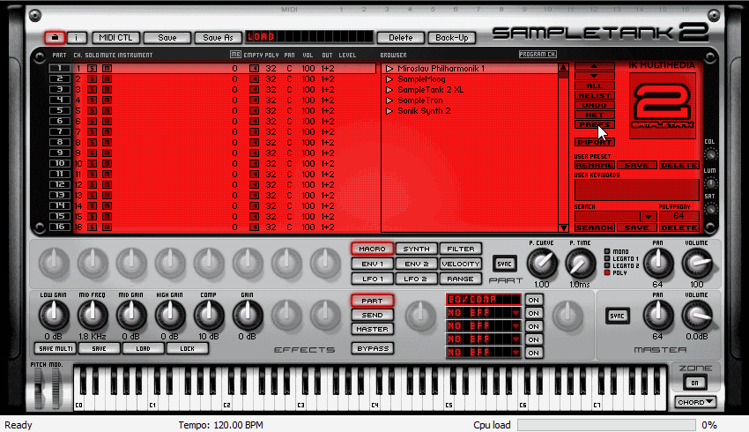
Task: Toggle the ZONE On button
Action: pyautogui.click(x=694, y=383)
